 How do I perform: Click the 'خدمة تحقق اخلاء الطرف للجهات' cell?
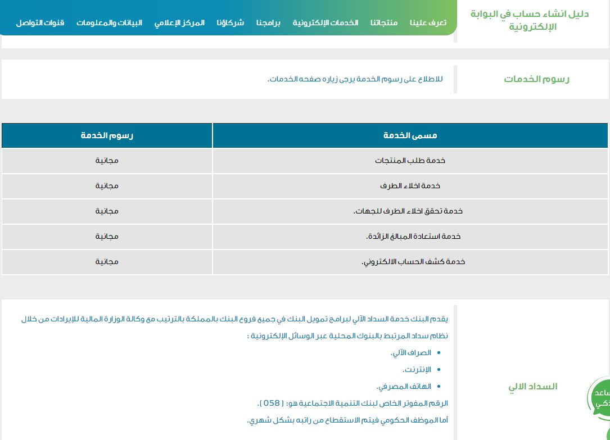(x=410, y=211)
